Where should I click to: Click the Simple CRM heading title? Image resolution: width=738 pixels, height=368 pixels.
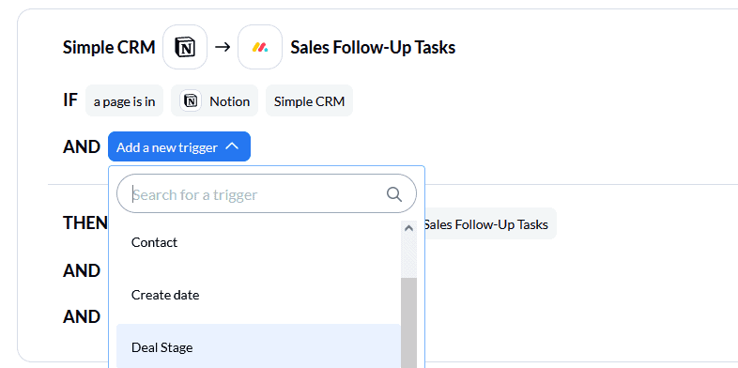(x=109, y=48)
